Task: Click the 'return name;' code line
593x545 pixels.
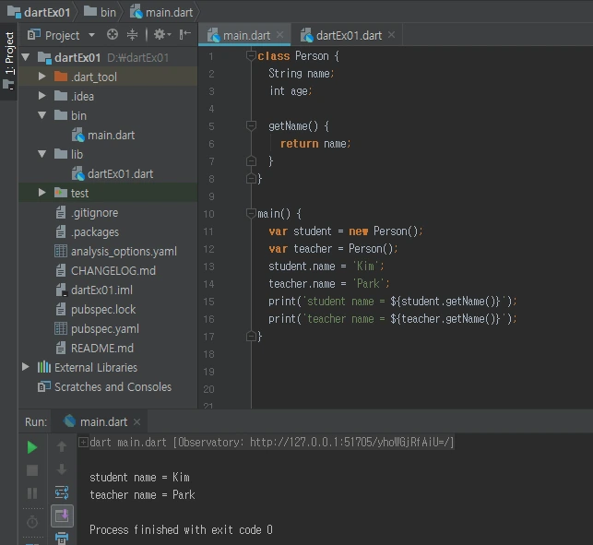Action: (315, 144)
